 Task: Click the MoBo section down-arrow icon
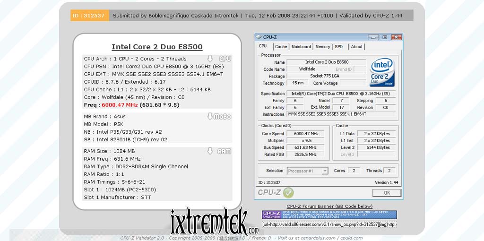tap(210, 116)
